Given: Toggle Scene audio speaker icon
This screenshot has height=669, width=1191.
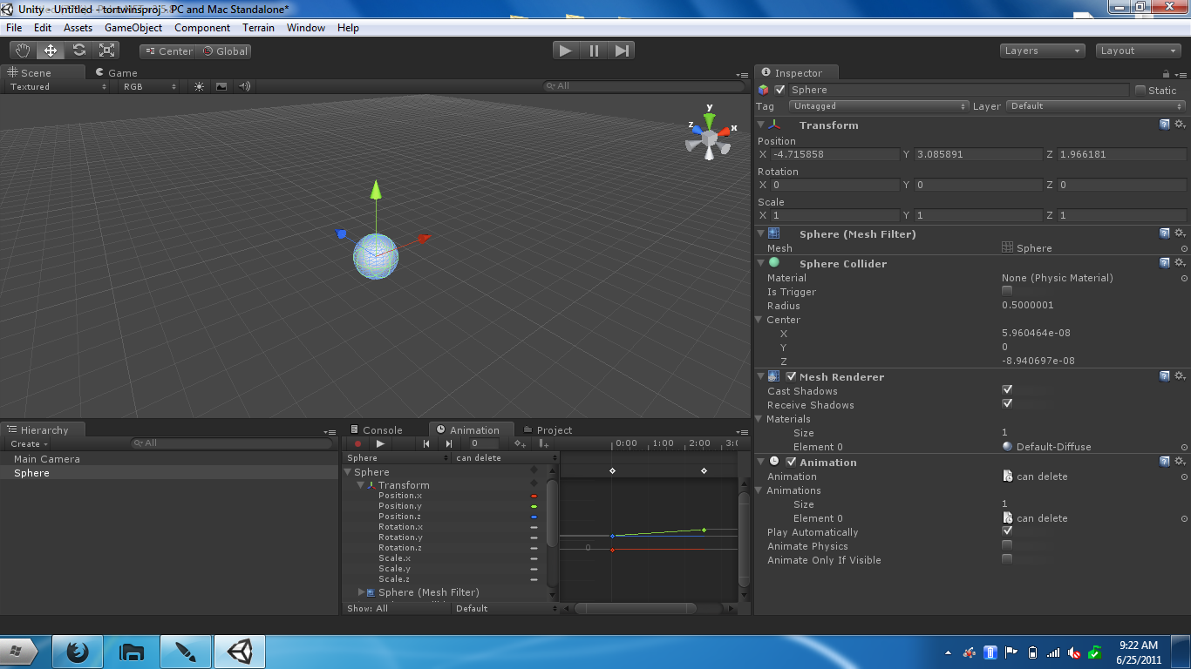Looking at the screenshot, I should tap(244, 86).
